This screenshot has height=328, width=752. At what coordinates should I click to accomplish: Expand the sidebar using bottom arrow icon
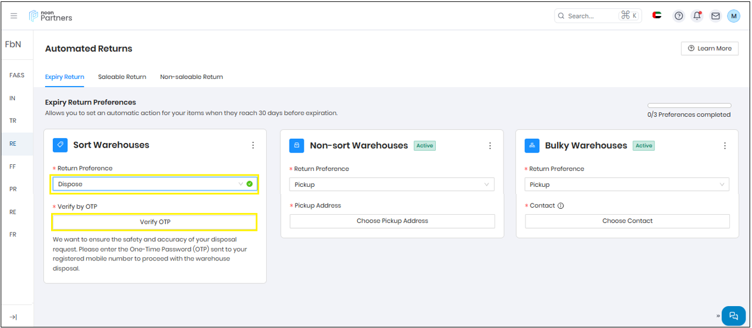click(x=14, y=317)
